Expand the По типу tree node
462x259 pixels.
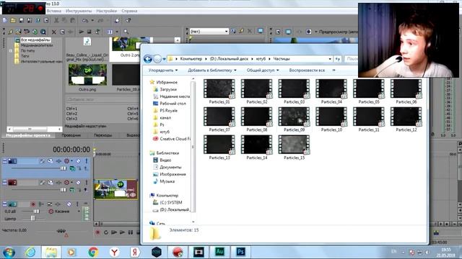(x=11, y=50)
